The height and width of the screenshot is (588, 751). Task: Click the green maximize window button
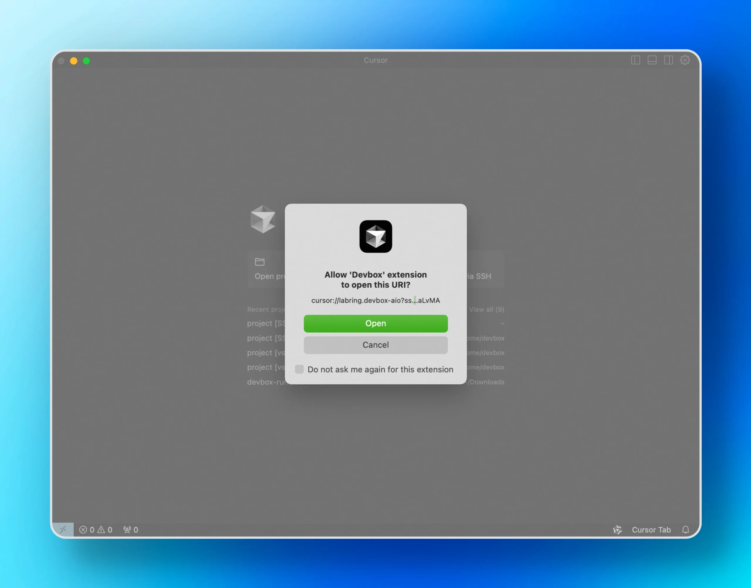coord(87,61)
